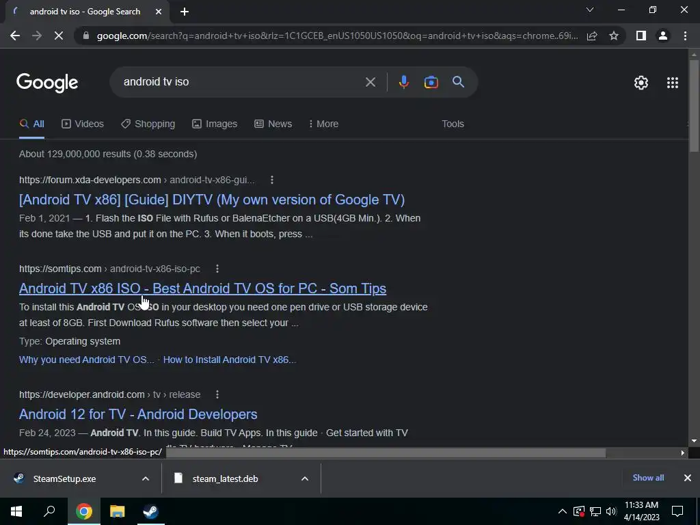Open 'How to Install Android TV x86' sublink

coord(230,360)
